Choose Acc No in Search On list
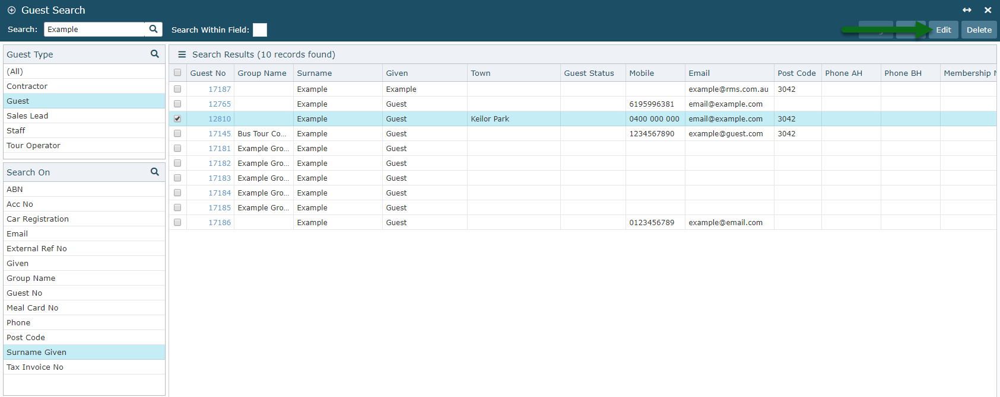 (x=84, y=204)
